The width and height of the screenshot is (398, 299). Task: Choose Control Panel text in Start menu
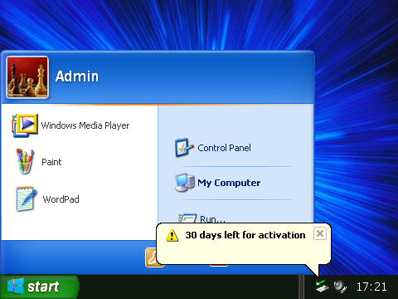tap(224, 148)
